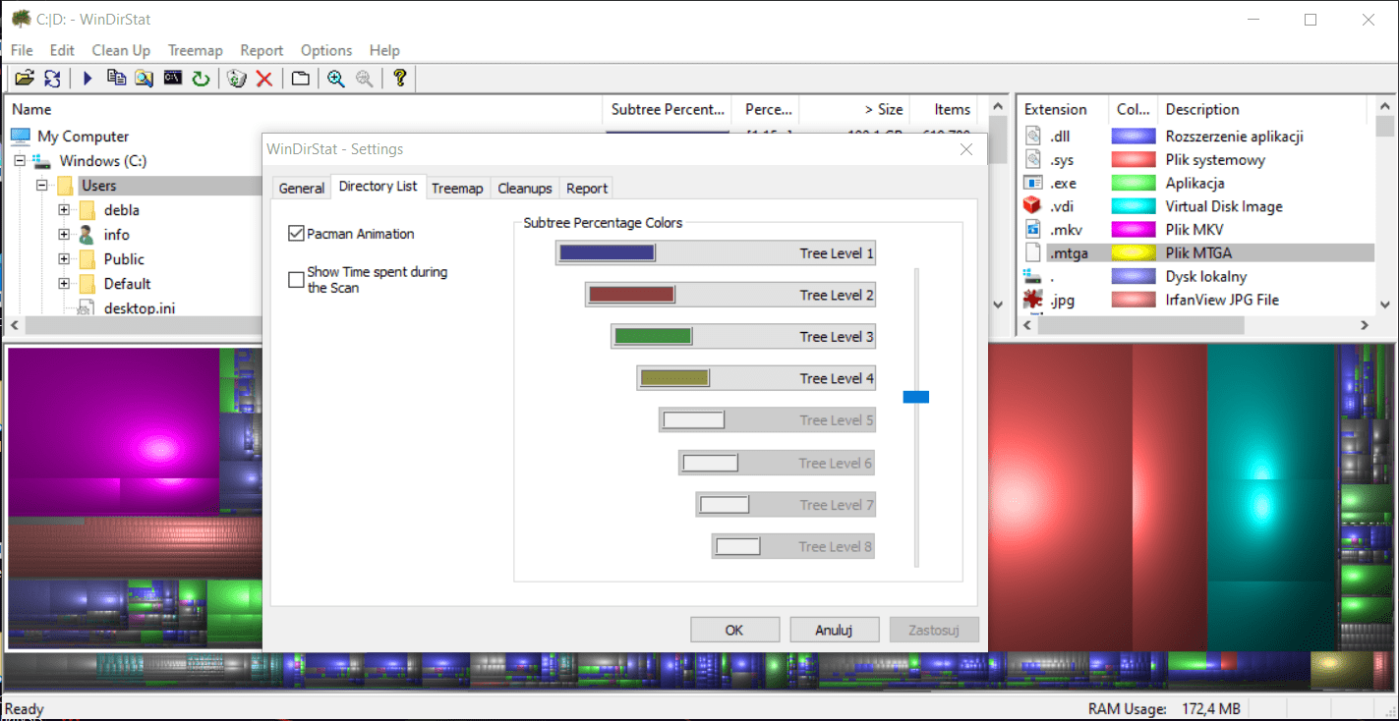Screen dimensions: 1399x721
Task: Select the Virtual Disk Image description row
Action: pyautogui.click(x=1224, y=206)
